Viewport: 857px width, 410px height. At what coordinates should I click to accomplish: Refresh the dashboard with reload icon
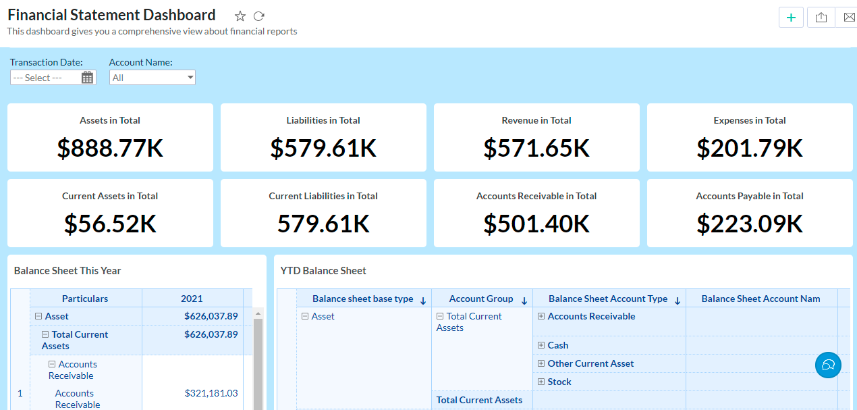(x=259, y=16)
